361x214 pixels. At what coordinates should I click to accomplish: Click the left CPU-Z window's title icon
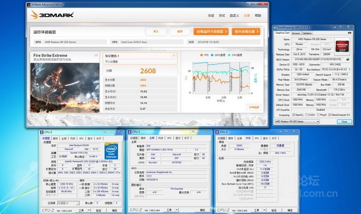(x=42, y=132)
